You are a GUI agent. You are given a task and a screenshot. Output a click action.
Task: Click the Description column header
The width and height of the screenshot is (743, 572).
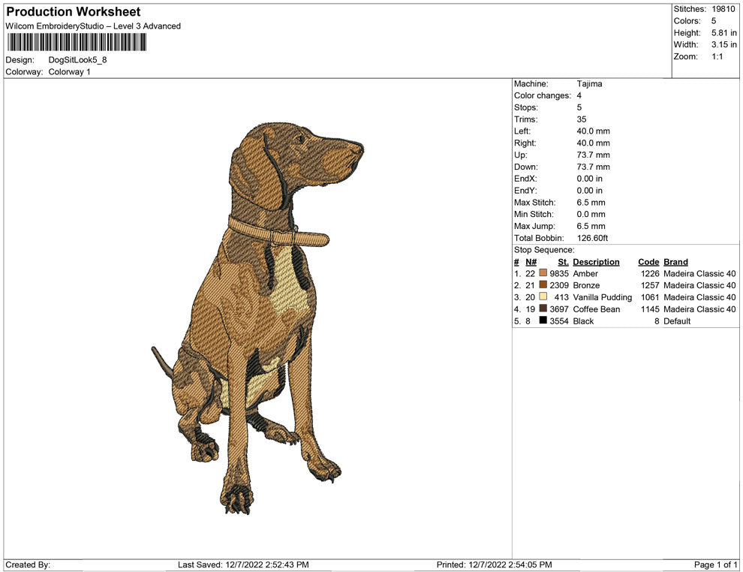coord(596,262)
